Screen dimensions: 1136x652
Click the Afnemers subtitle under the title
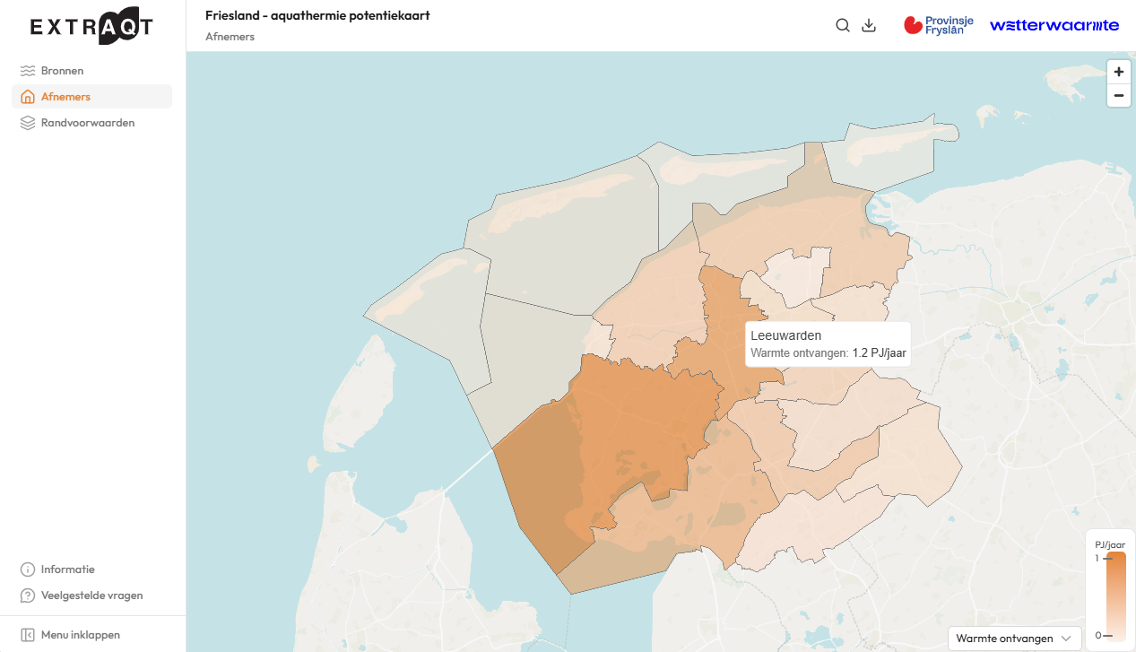click(230, 37)
